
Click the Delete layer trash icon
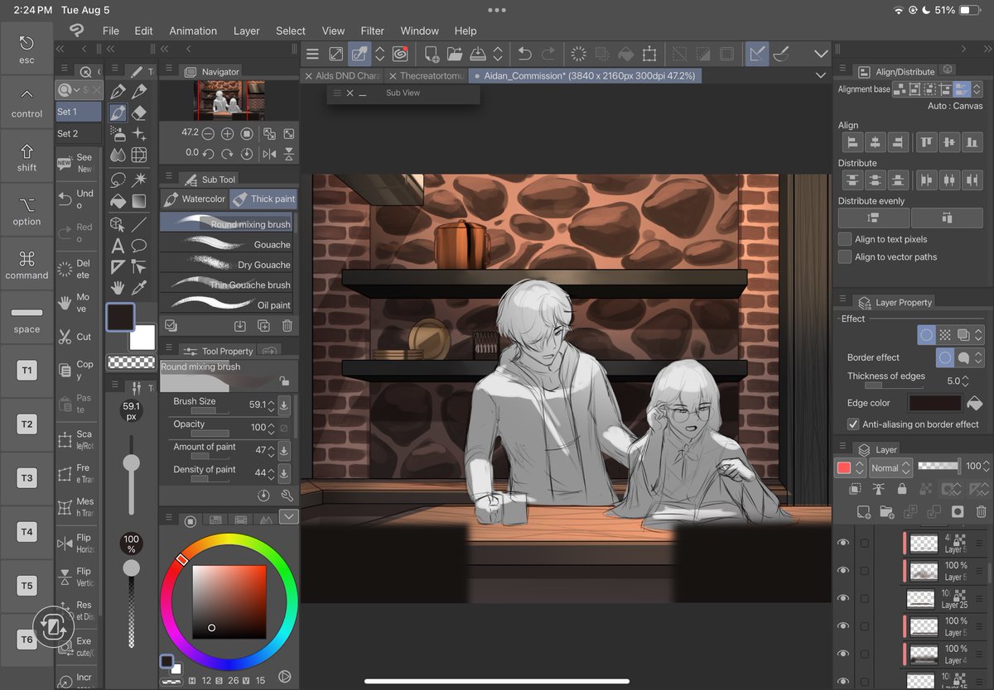(982, 512)
